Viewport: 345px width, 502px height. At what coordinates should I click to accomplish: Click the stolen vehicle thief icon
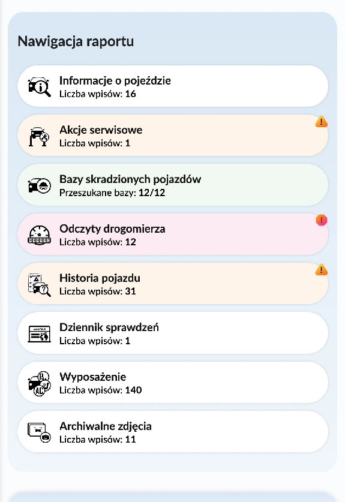(x=39, y=185)
